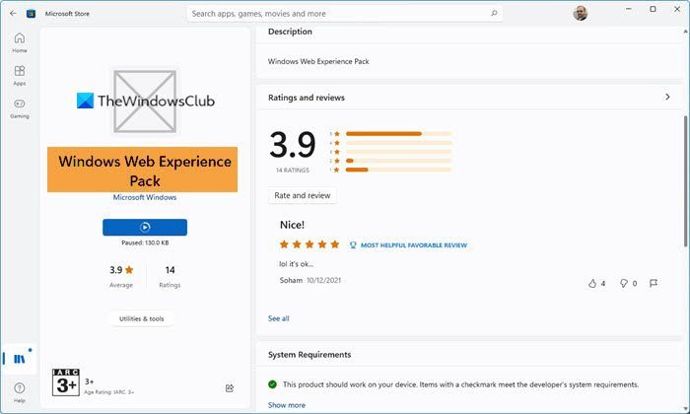690x414 pixels.
Task: Click the 2 star rating bar
Action: coord(398,161)
